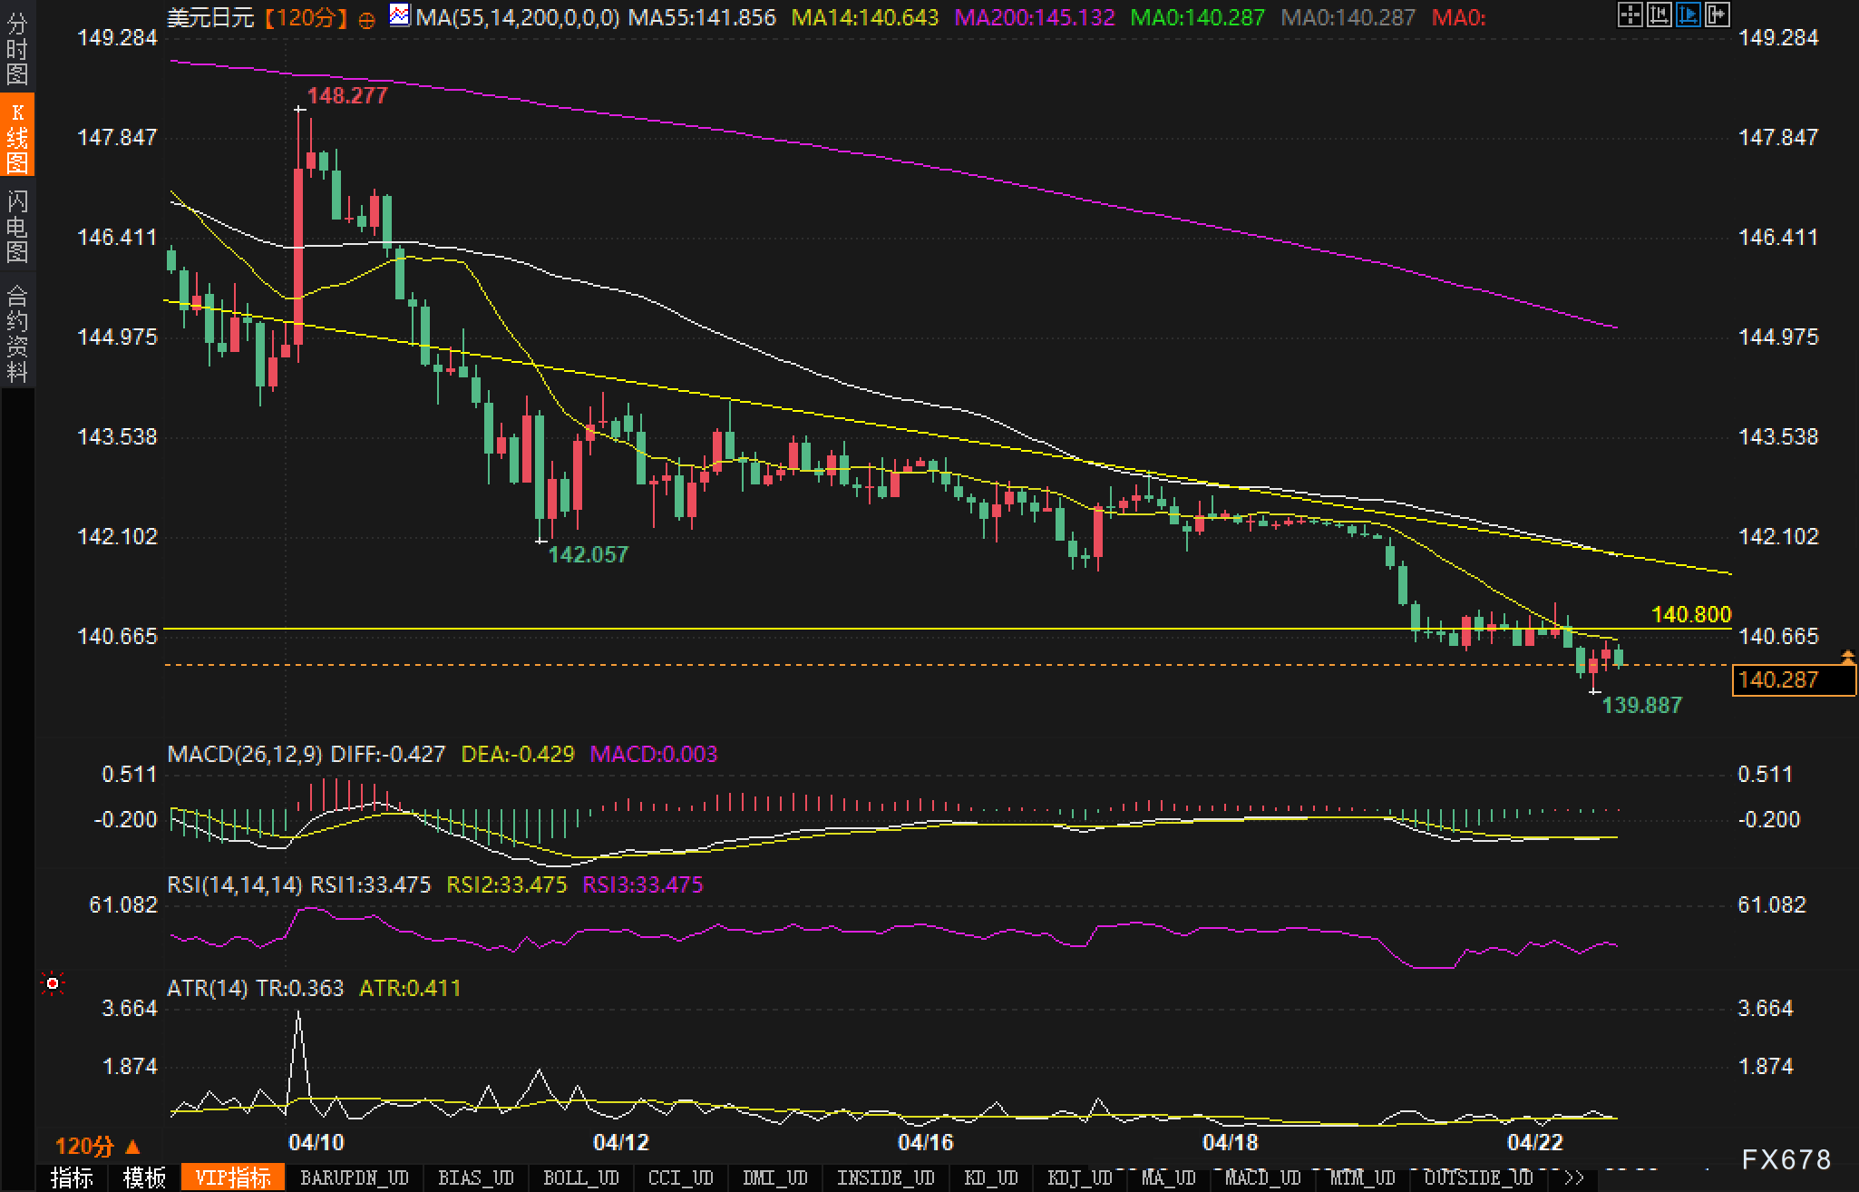1859x1192 pixels.
Task: Click the 140.800 horizontal line label
Action: click(x=1690, y=614)
